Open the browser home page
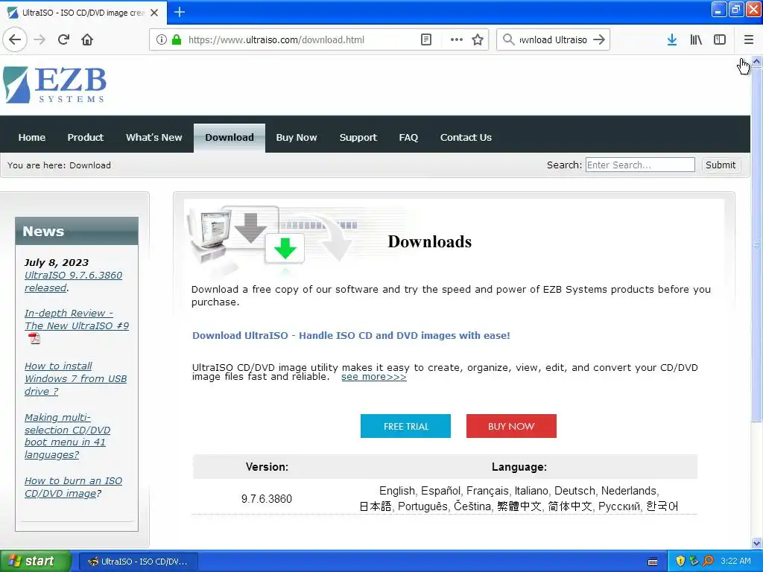Viewport: 763px width, 572px height. pyautogui.click(x=87, y=39)
